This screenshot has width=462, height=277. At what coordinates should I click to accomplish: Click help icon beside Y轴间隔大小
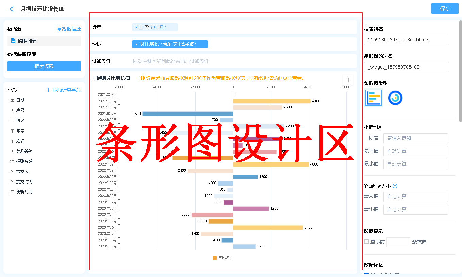coord(395,186)
